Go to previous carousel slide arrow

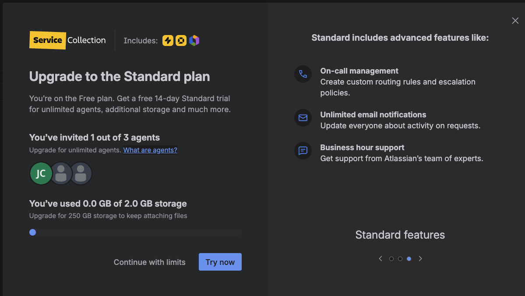pos(381,259)
